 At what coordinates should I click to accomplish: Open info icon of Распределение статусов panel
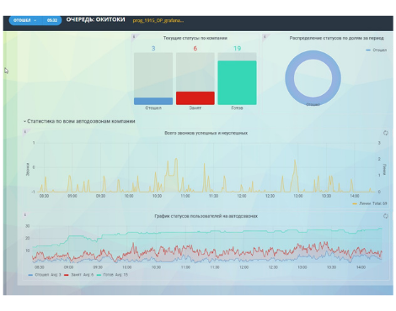point(265,37)
